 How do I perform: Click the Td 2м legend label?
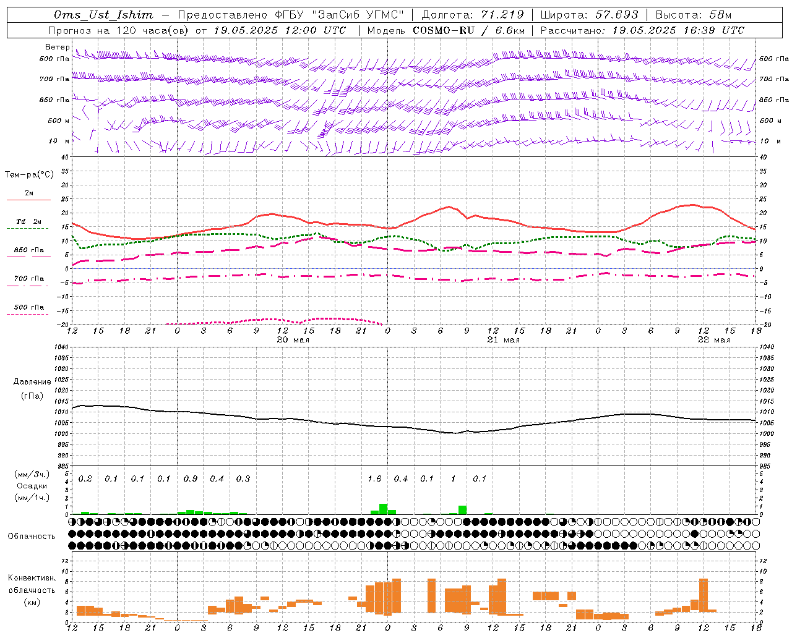pyautogui.click(x=29, y=221)
